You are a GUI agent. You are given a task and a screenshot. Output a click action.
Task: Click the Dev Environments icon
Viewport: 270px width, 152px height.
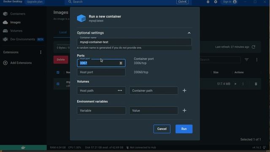[x=5, y=39]
